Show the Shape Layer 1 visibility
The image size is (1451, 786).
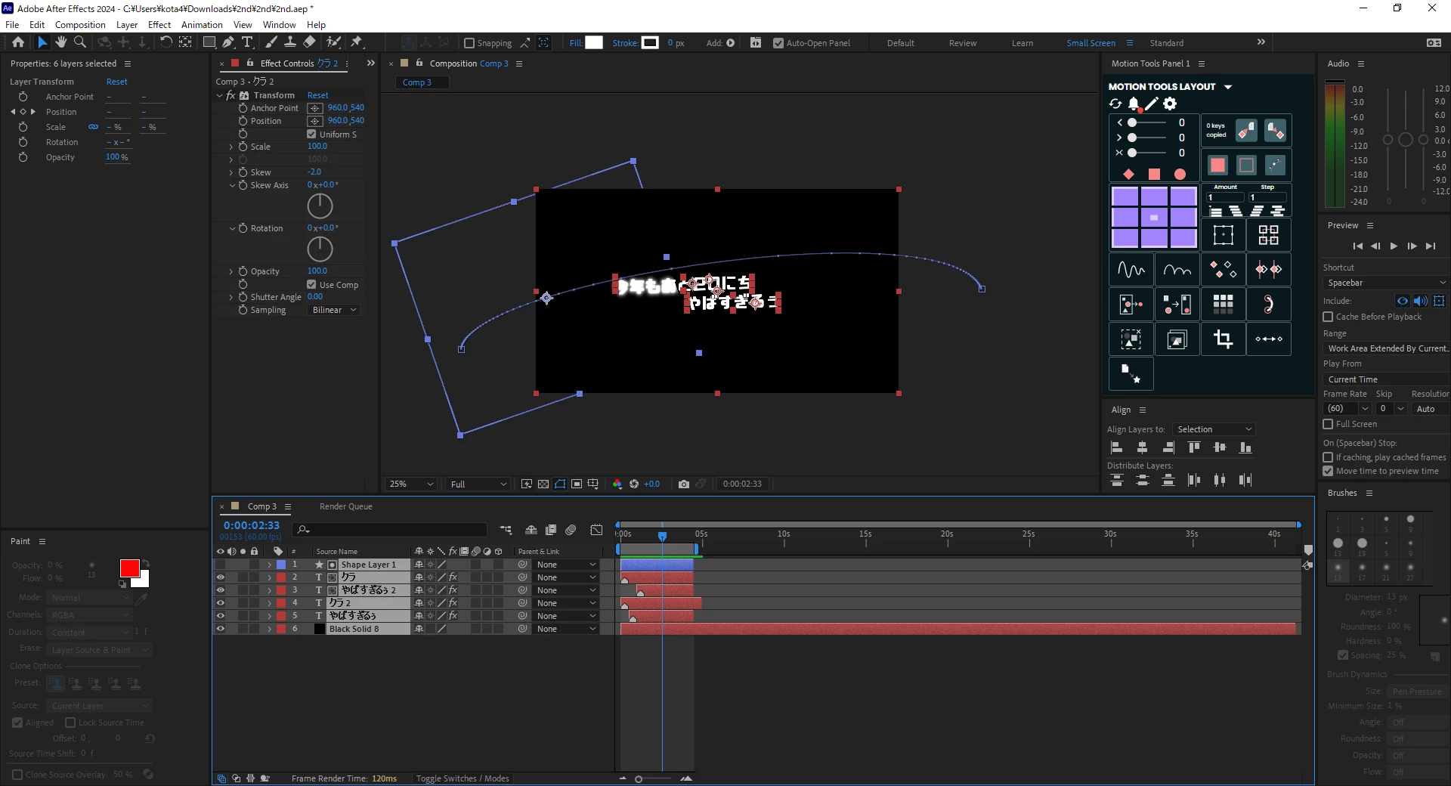pos(221,565)
